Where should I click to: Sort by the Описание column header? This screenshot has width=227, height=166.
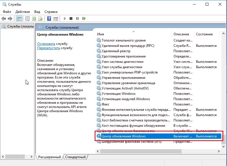pos(183,34)
